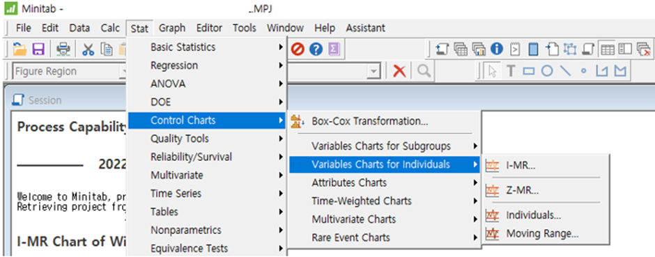
Task: Click the blue Help question mark icon
Action: 316,50
